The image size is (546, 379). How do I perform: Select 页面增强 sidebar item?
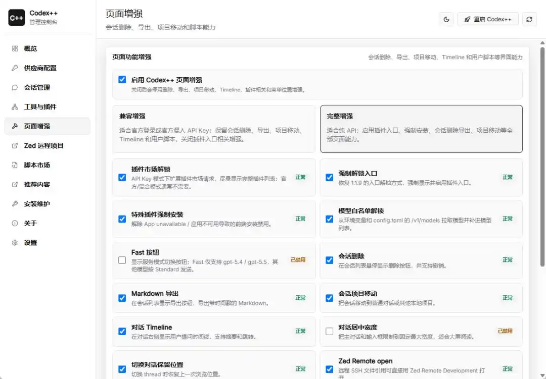tap(48, 126)
